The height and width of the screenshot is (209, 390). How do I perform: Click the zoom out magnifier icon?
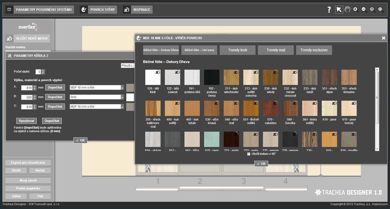pos(364,10)
